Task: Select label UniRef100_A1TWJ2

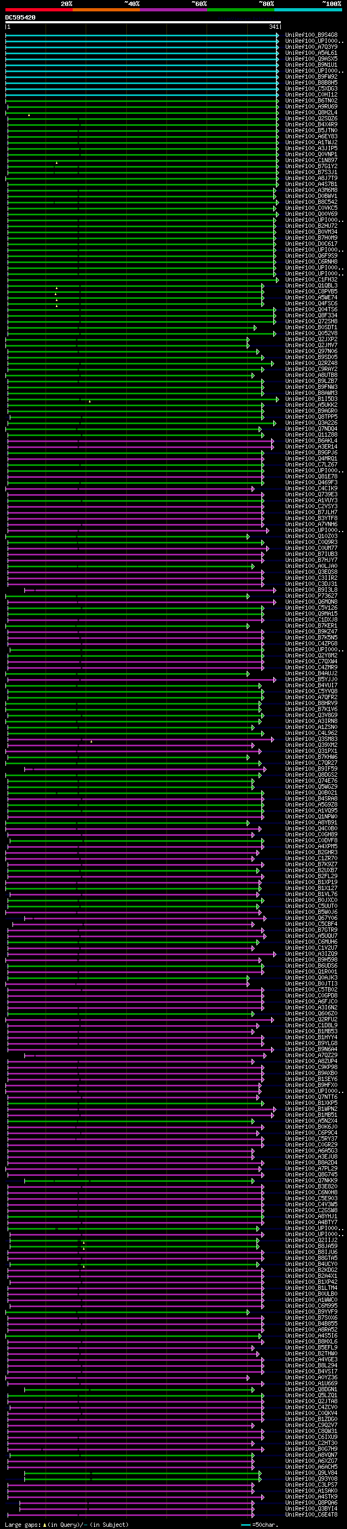Action: 311,142
